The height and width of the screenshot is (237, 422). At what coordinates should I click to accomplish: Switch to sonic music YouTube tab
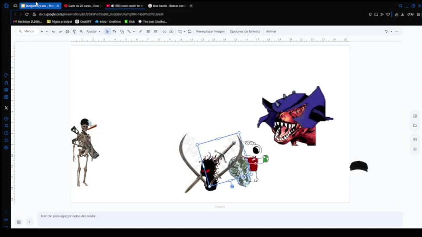click(125, 6)
